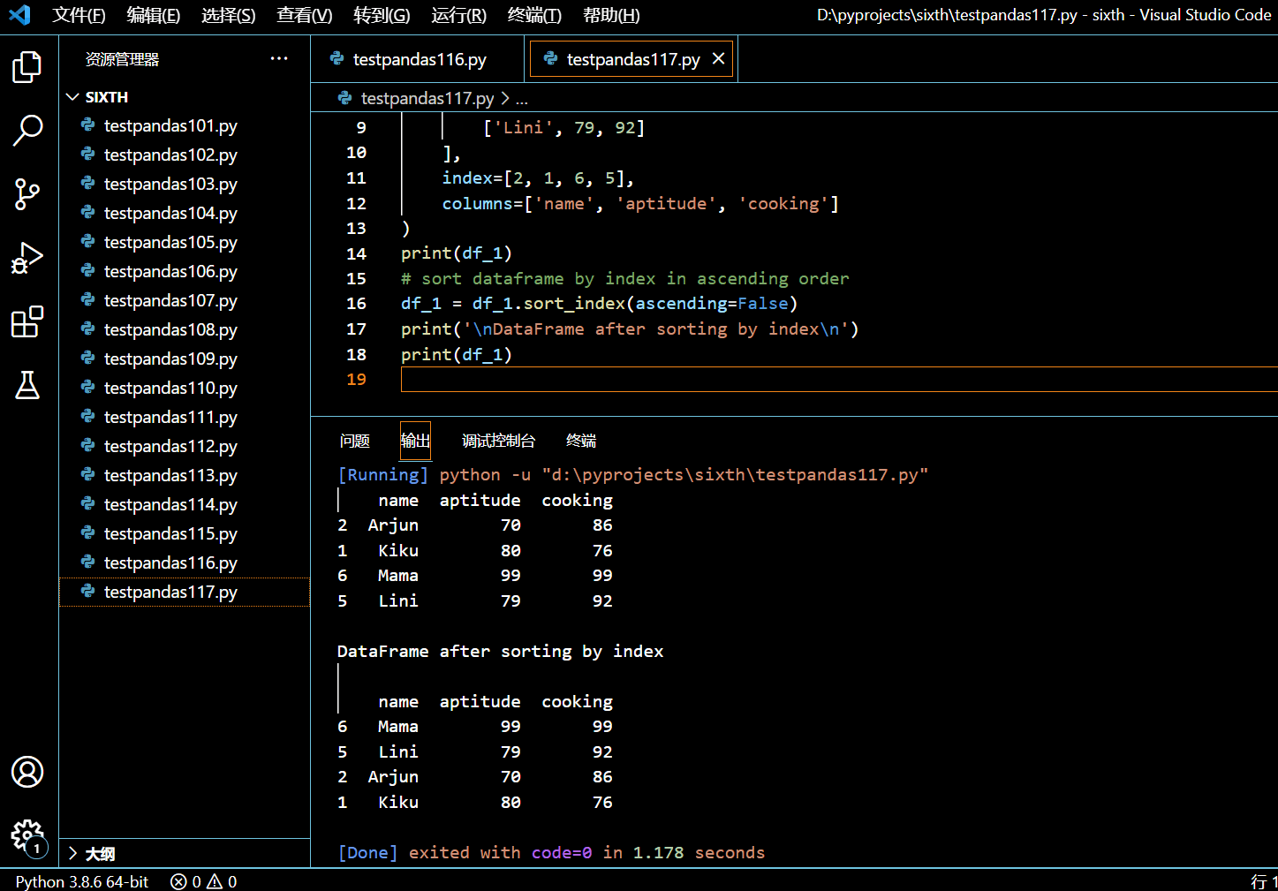Image resolution: width=1278 pixels, height=891 pixels.
Task: Open testpandas109.py in explorer
Action: tap(185, 359)
